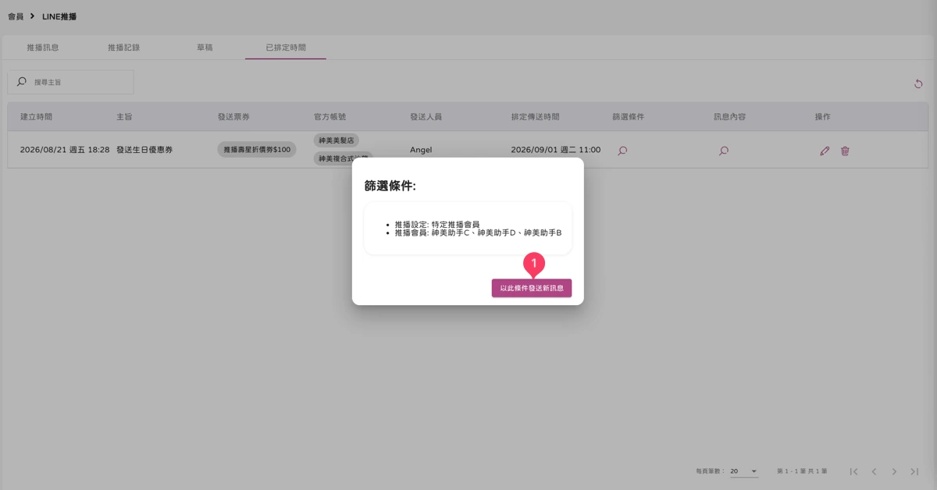Open the 篩選條件 magnifier in the 發送生日優惠券 row
937x490 pixels.
pos(622,151)
